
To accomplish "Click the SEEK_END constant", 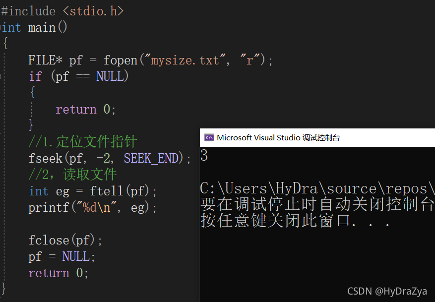I will point(151,158).
